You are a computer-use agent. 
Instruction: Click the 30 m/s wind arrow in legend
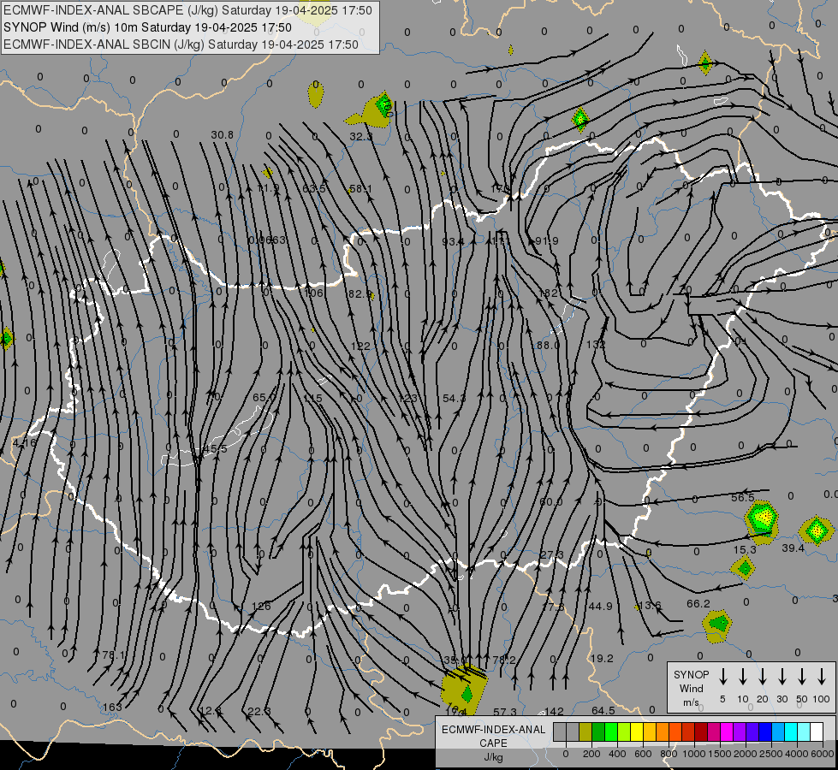coord(782,677)
